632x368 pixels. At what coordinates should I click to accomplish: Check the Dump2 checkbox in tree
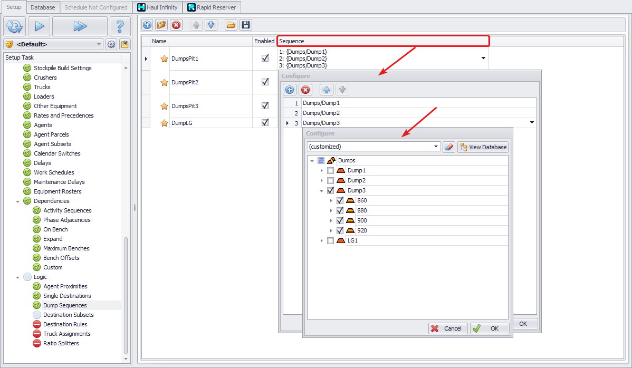click(x=331, y=181)
